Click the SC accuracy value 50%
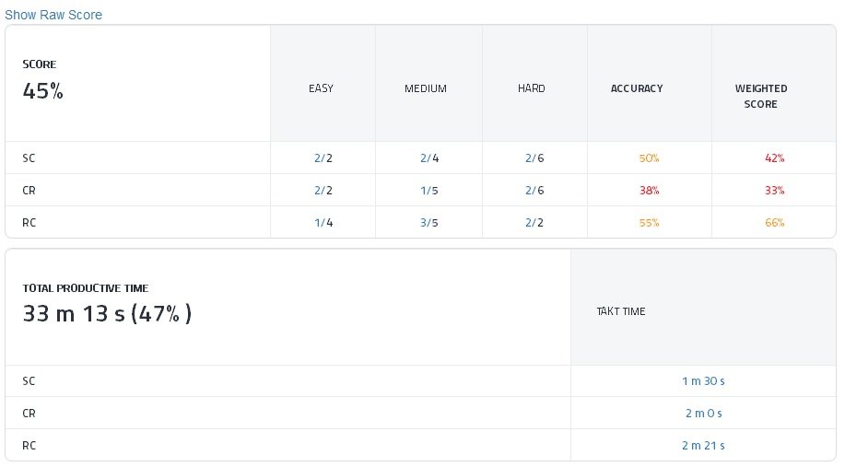Image resolution: width=845 pixels, height=467 pixels. tap(649, 158)
